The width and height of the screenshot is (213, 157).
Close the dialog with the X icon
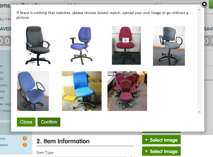(x=204, y=4)
